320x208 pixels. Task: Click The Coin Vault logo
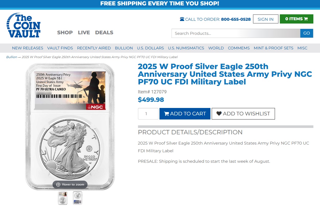[x=23, y=25]
